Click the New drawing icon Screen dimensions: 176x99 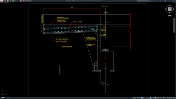click(4, 1)
